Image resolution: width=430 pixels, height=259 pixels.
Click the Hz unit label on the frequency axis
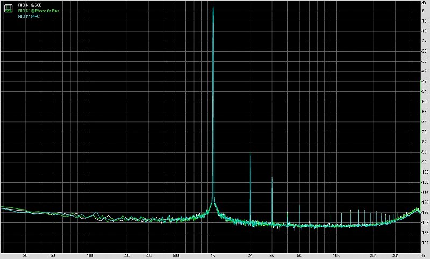click(423, 255)
